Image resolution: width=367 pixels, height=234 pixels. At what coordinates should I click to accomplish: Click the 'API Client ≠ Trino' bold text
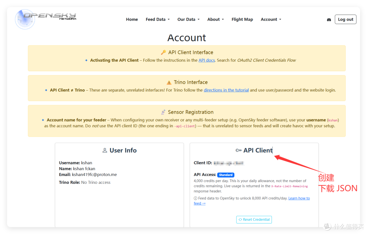[67, 90]
